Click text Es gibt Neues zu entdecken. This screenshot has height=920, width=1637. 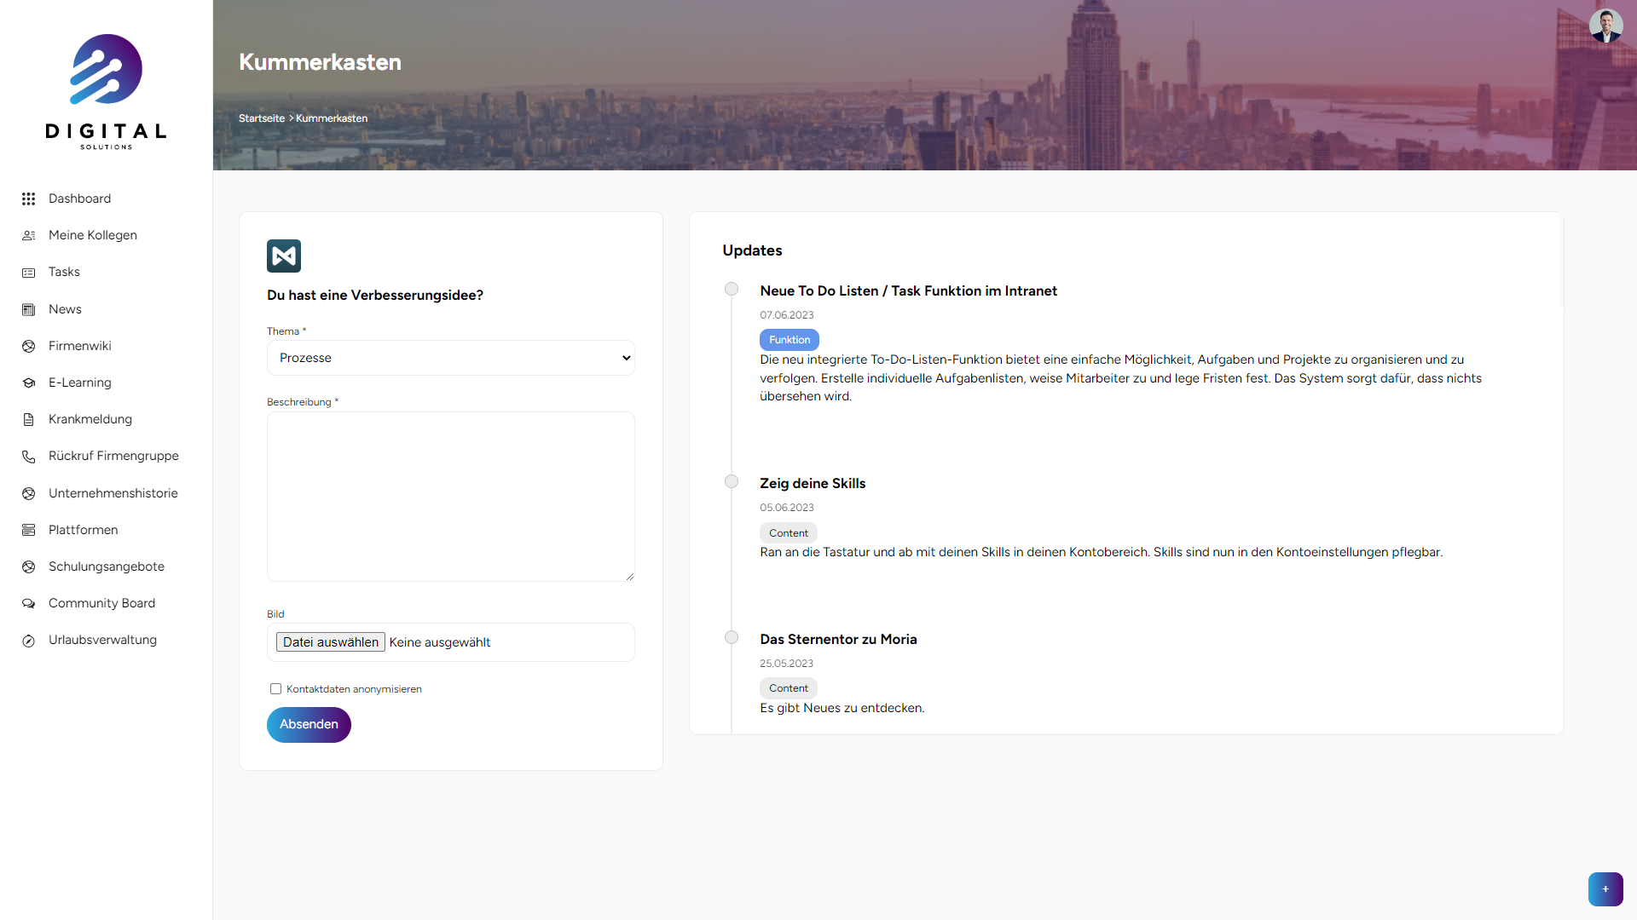click(842, 708)
